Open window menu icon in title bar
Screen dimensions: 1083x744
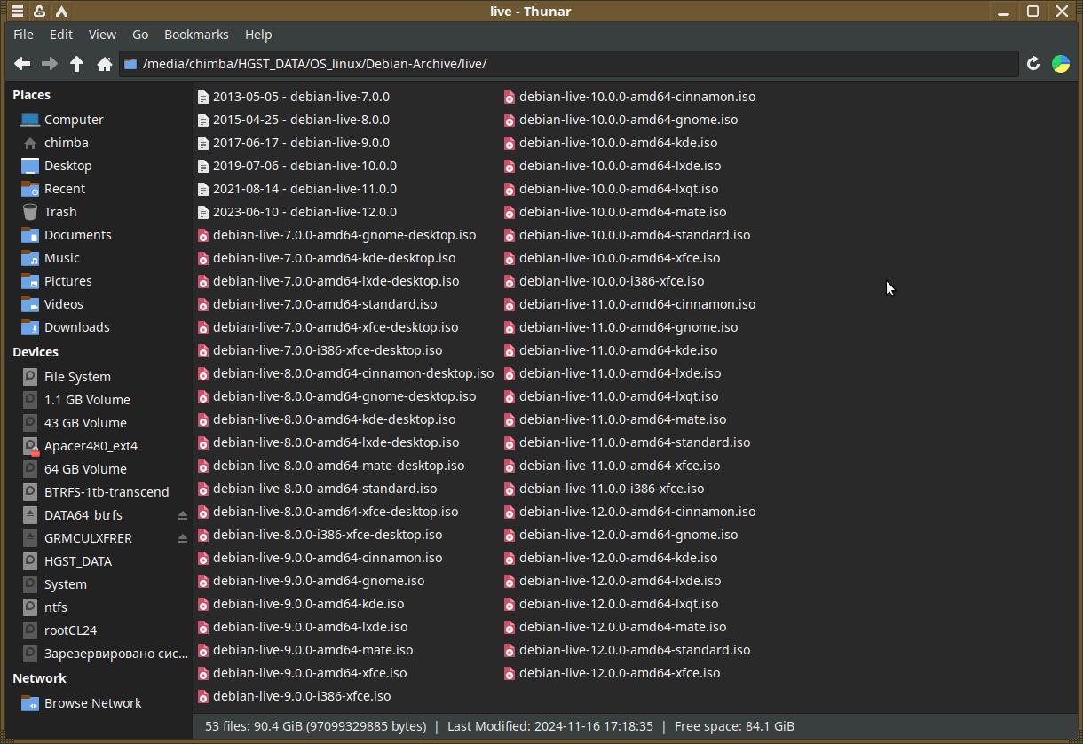(17, 12)
